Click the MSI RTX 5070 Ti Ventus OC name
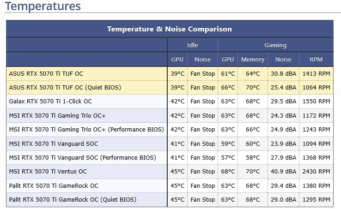This screenshot has height=209, width=341. pos(48,172)
